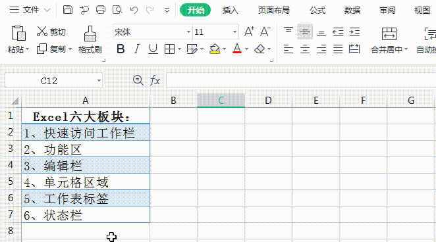This screenshot has width=436, height=242.
Task: Open font color dropdown arrow
Action: click(x=246, y=49)
